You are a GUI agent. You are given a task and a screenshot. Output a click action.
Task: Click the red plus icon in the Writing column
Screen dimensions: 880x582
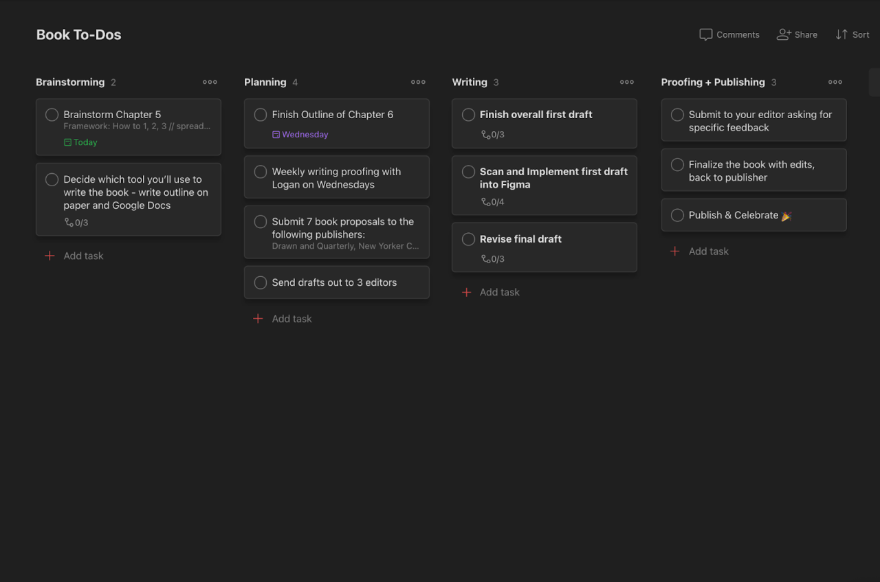[x=467, y=292]
